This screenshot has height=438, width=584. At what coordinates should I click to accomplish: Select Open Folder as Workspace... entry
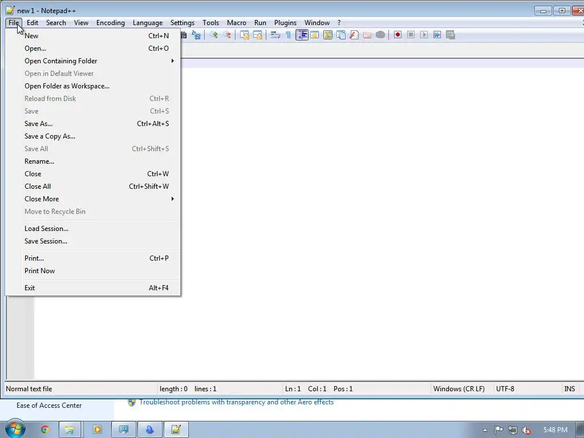pos(93,86)
